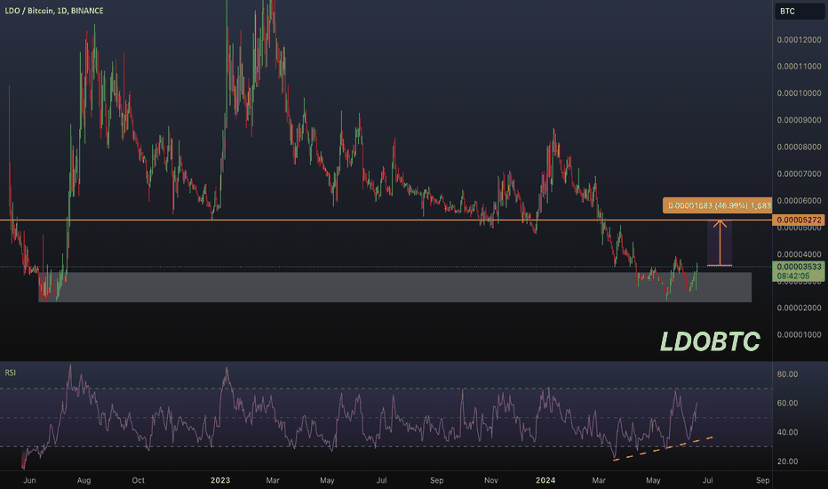The height and width of the screenshot is (489, 828).
Task: Click the 20.00 RSI scale label
Action: coord(787,461)
